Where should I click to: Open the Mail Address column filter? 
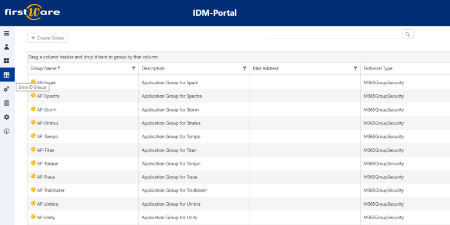click(355, 68)
